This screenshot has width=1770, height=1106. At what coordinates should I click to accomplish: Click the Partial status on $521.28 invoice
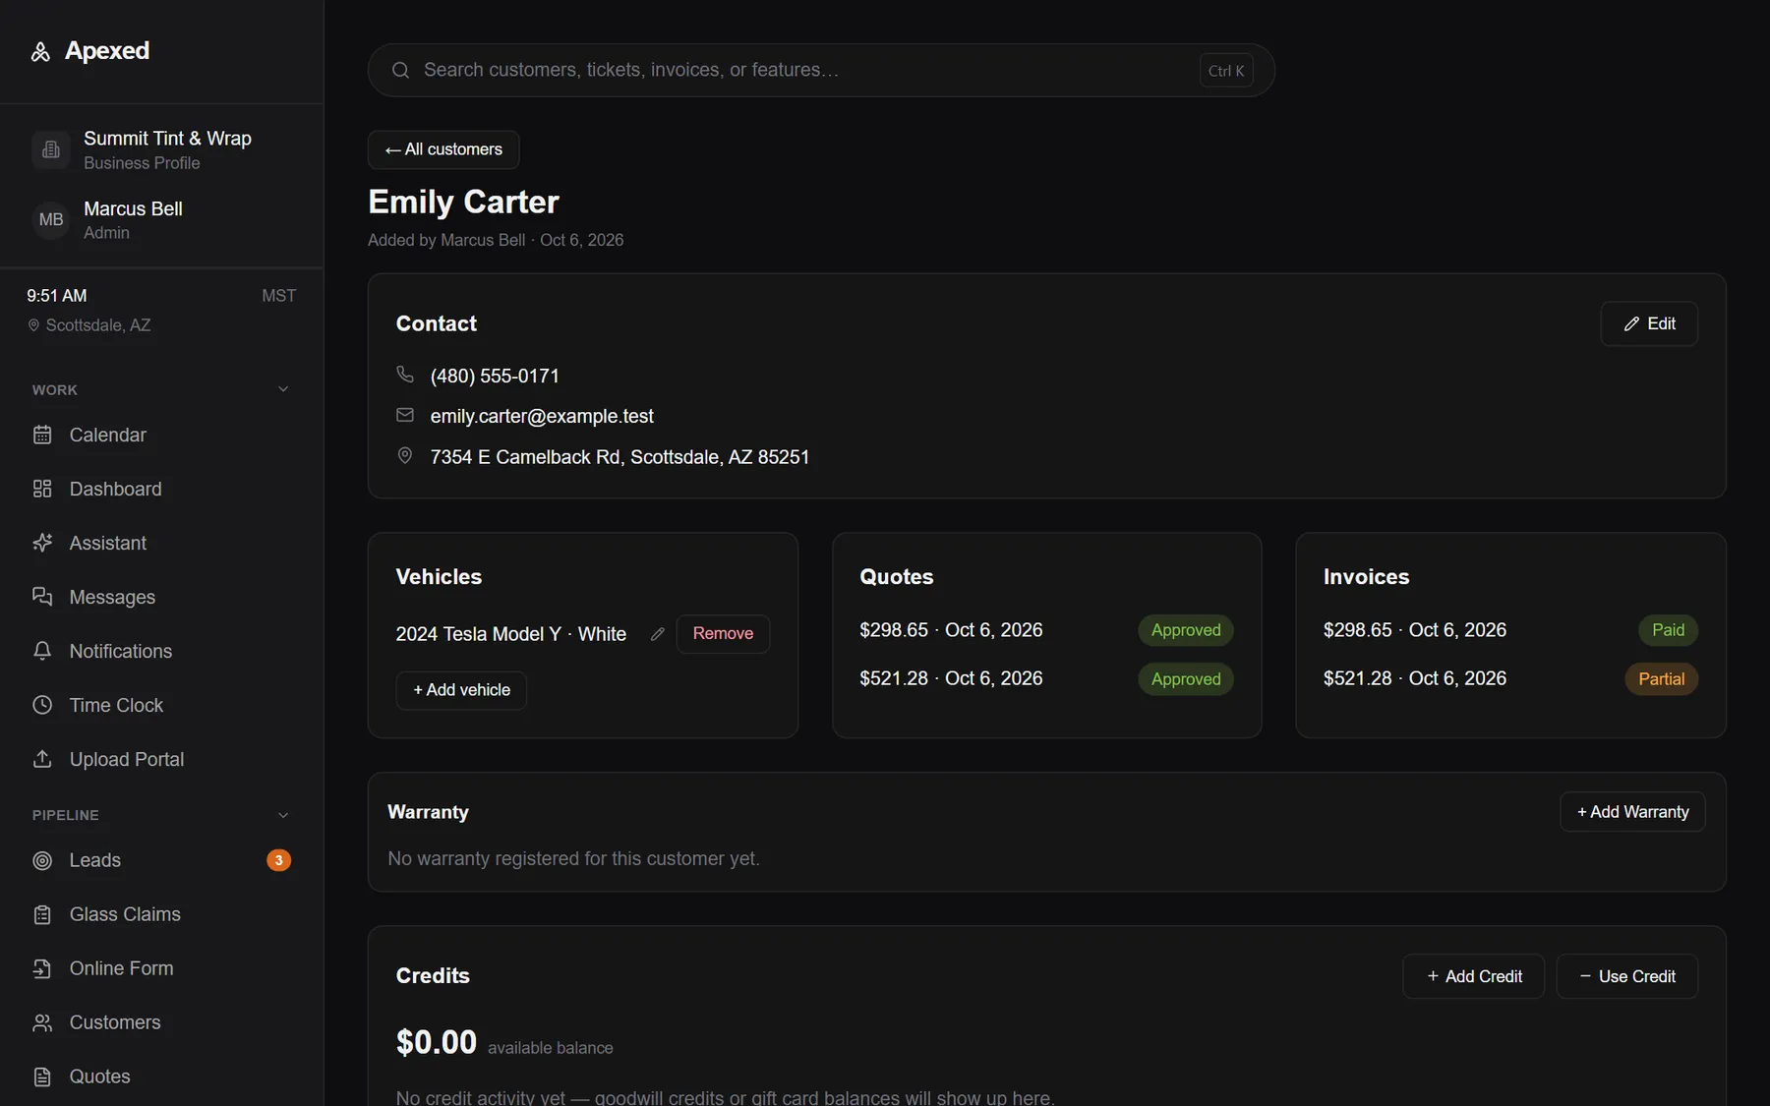pos(1661,679)
